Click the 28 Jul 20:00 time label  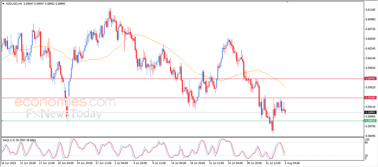tap(254, 163)
